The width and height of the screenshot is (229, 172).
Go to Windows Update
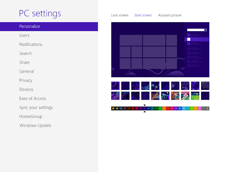(35, 125)
